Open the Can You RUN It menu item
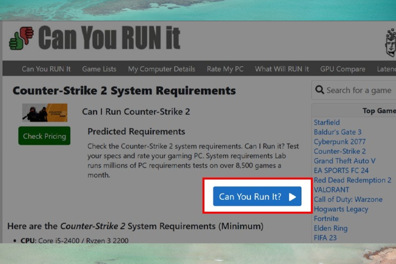This screenshot has width=396, height=264. [x=46, y=69]
